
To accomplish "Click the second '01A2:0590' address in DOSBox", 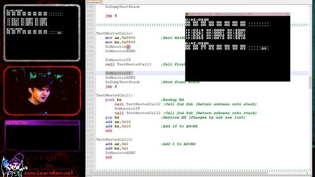I will [x=197, y=43].
